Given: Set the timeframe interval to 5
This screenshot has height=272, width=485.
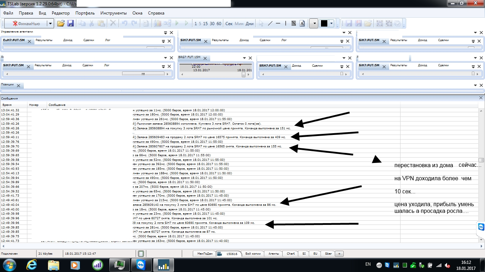Looking at the screenshot, I should click(x=200, y=23).
